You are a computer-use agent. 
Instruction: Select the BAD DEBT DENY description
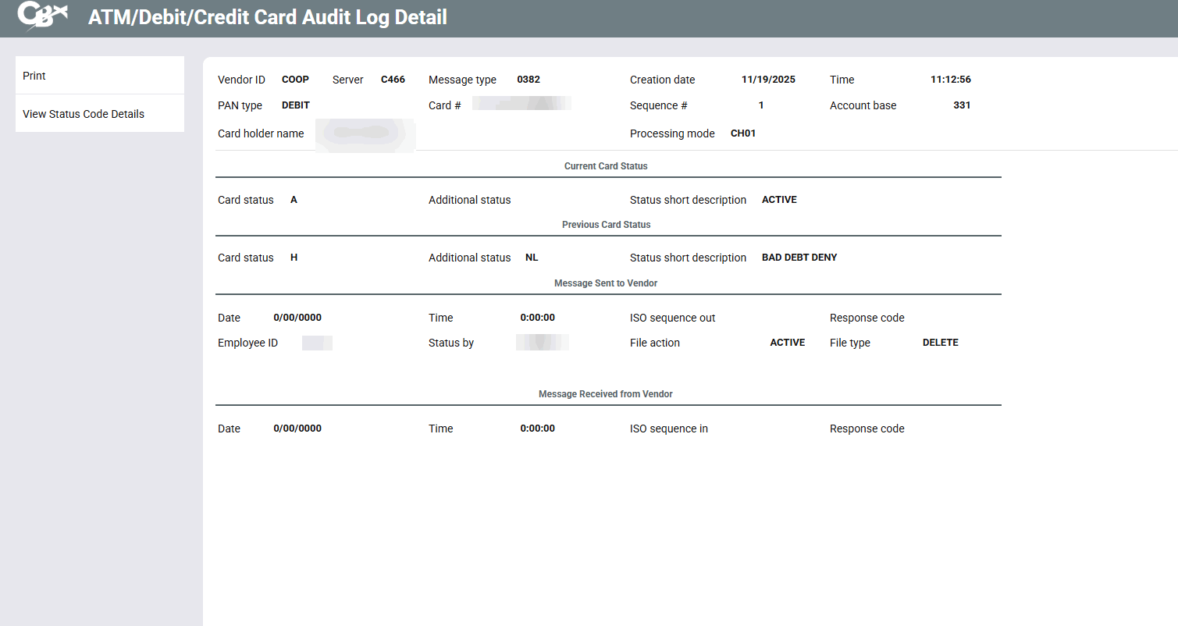tap(799, 258)
